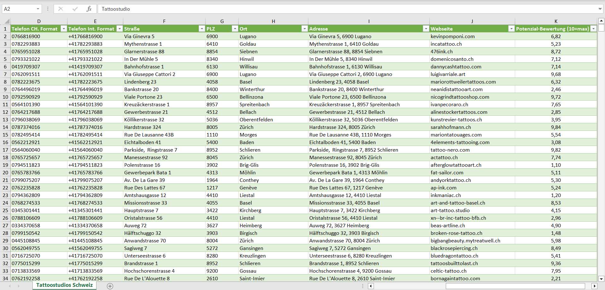The width and height of the screenshot is (605, 290).
Task: Open filter dropdown for Straße column
Action: (202, 29)
